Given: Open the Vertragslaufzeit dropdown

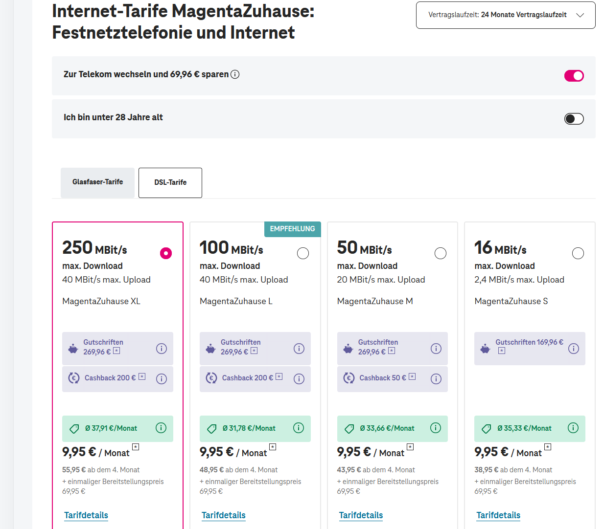Looking at the screenshot, I should click(x=506, y=15).
